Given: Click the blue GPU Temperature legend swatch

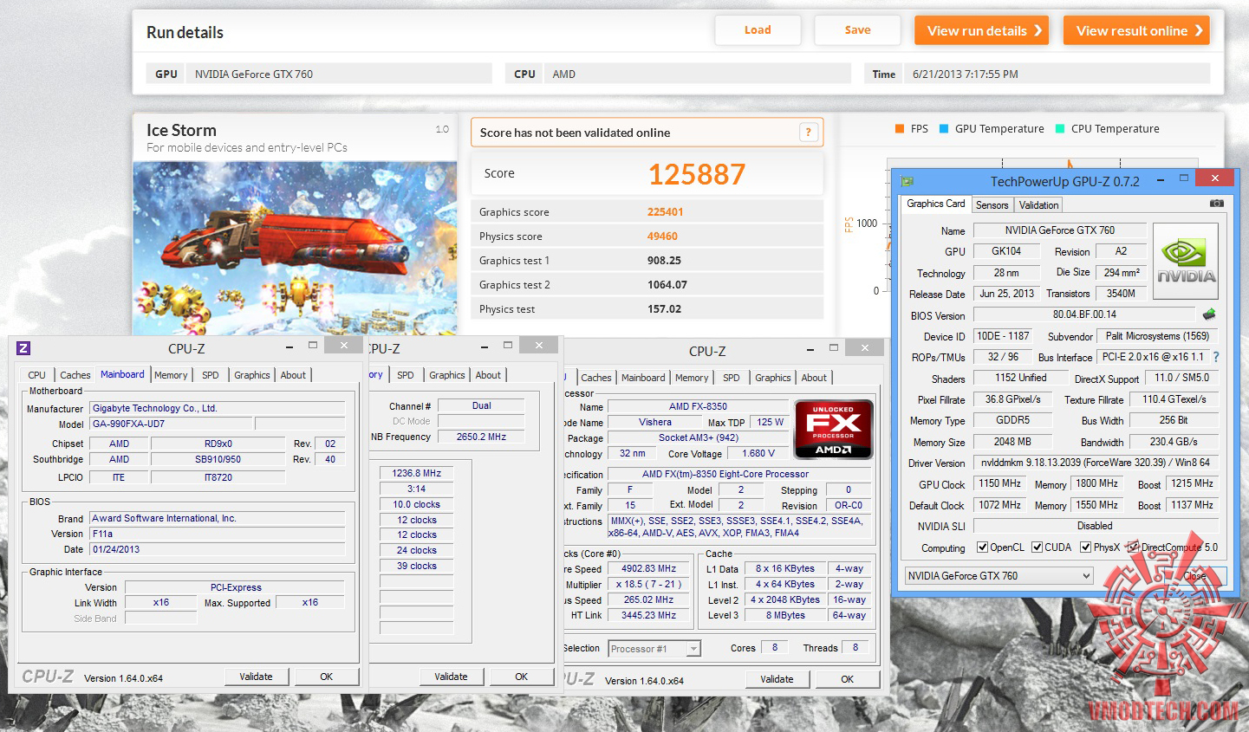Looking at the screenshot, I should 944,128.
